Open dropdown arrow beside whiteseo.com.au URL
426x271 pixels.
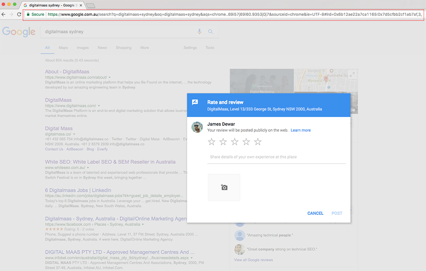(x=88, y=168)
